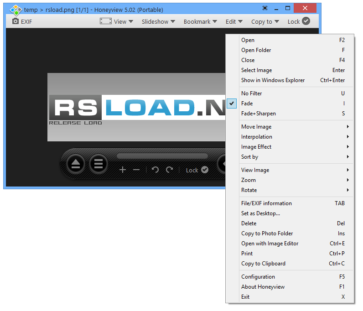
Task: Choose Open from context menu
Action: pyautogui.click(x=290, y=40)
